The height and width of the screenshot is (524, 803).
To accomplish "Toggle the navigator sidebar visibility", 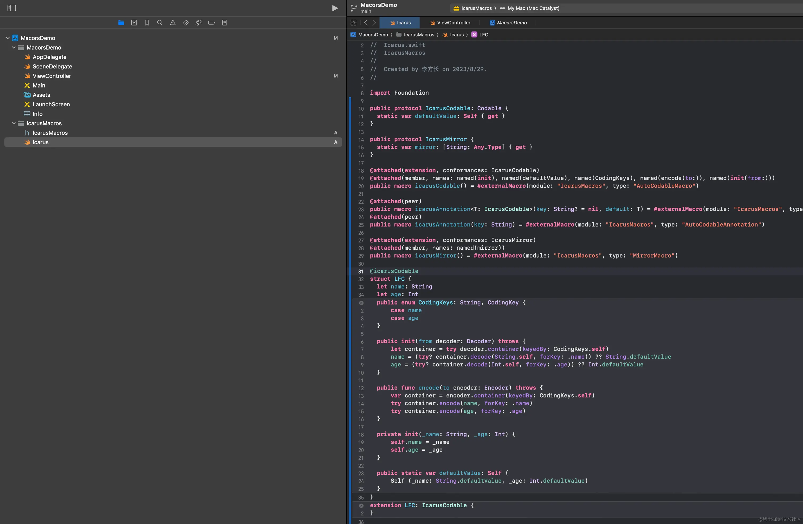I will [x=11, y=8].
